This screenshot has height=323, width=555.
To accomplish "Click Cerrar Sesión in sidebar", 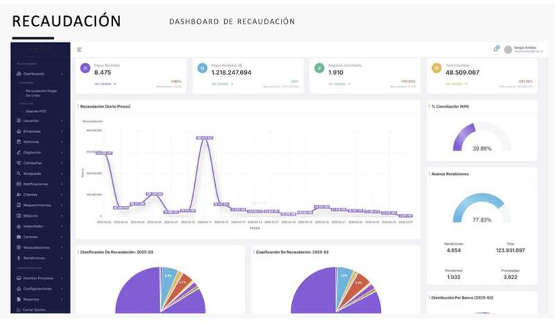I will pyautogui.click(x=35, y=309).
